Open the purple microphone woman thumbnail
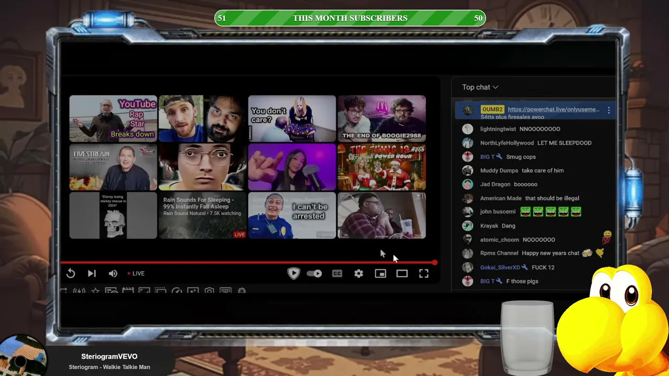Image resolution: width=669 pixels, height=376 pixels. click(292, 167)
